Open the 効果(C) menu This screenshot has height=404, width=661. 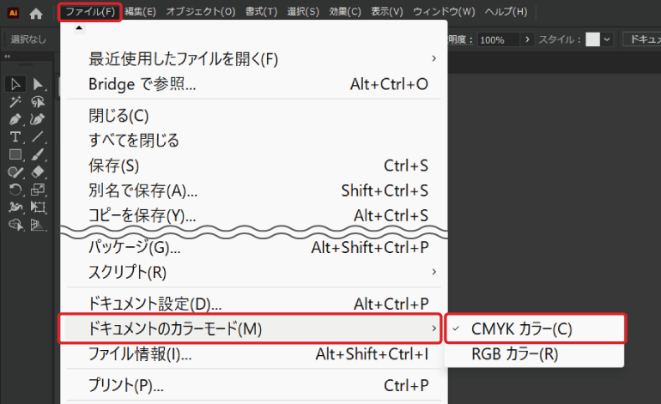pos(345,12)
